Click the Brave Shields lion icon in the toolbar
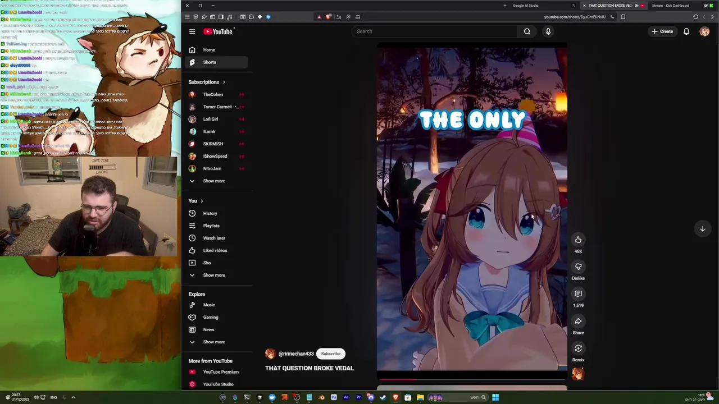The image size is (719, 404). pyautogui.click(x=329, y=17)
